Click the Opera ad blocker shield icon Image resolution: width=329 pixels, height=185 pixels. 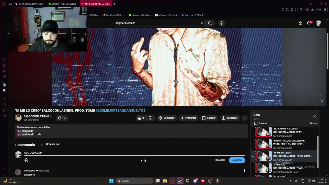tap(292, 10)
